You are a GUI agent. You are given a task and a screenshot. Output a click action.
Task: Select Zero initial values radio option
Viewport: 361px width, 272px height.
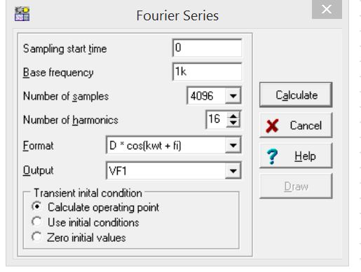tap(37, 237)
